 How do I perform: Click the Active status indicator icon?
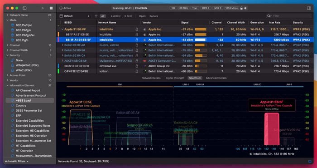coord(61,8)
